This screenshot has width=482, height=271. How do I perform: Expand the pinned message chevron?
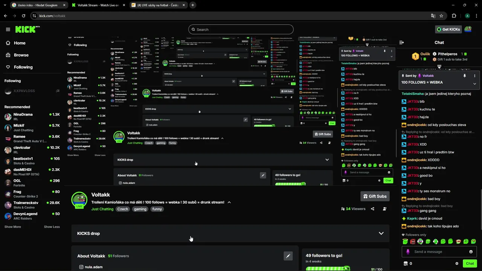click(474, 84)
